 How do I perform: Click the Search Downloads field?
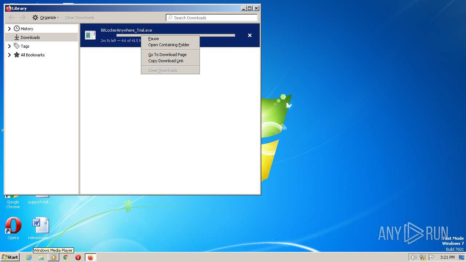(x=212, y=17)
